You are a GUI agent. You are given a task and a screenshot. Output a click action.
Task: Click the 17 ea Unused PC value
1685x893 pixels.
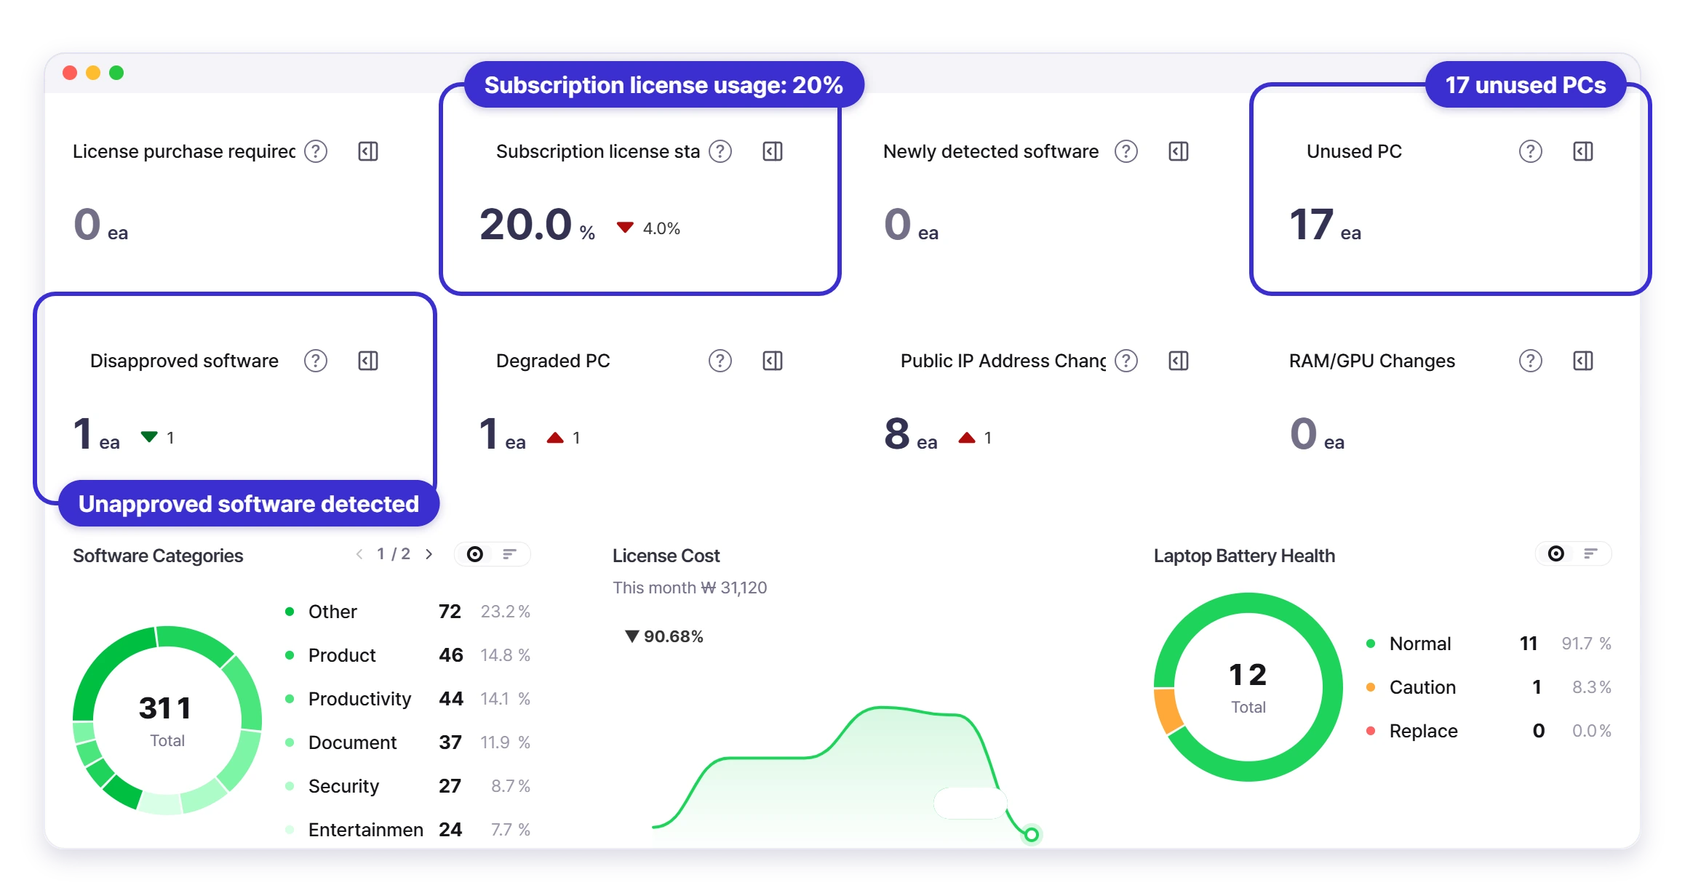pos(1325,225)
